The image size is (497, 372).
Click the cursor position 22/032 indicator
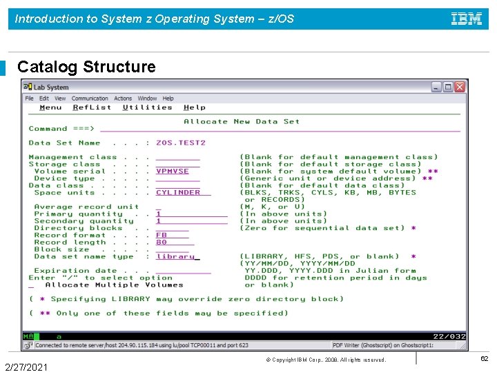(x=449, y=337)
